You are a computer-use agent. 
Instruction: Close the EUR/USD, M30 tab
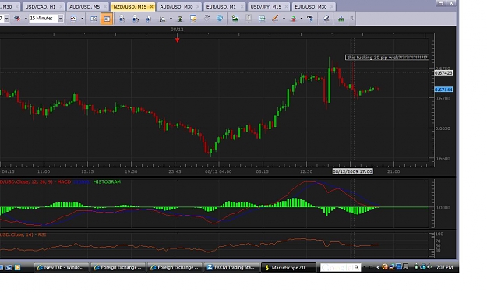point(332,6)
